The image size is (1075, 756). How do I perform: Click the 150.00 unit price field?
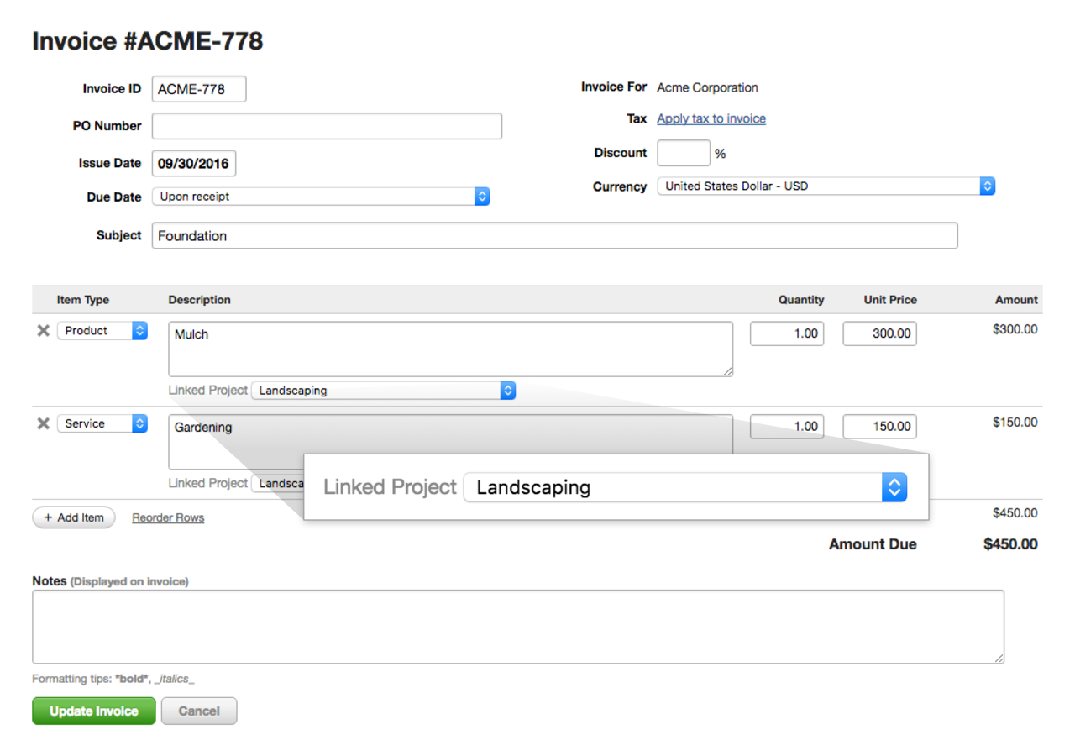tap(880, 427)
